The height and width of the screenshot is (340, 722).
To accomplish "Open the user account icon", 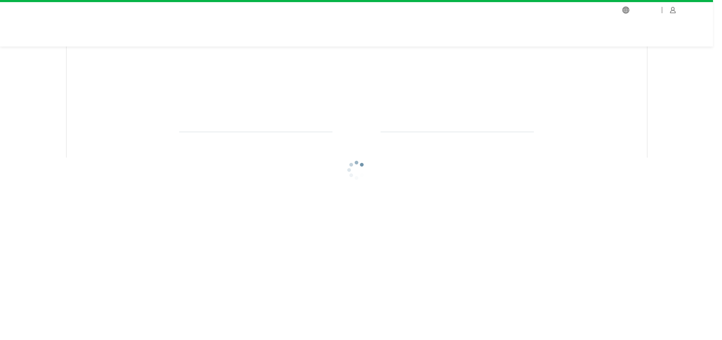I will [x=673, y=10].
